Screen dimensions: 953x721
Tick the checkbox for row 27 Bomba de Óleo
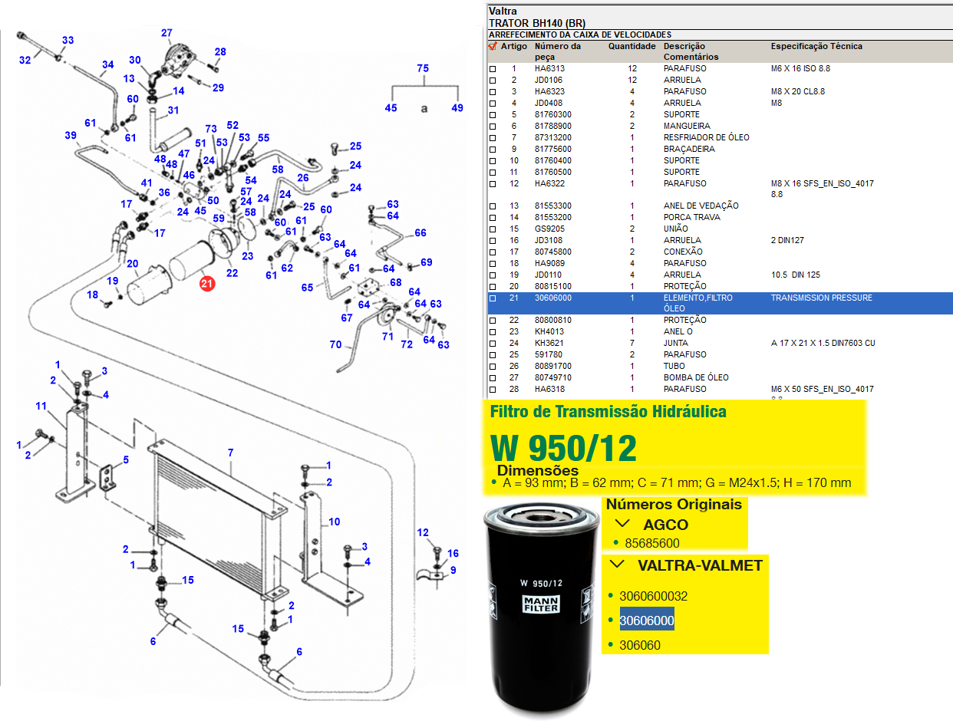(x=493, y=378)
